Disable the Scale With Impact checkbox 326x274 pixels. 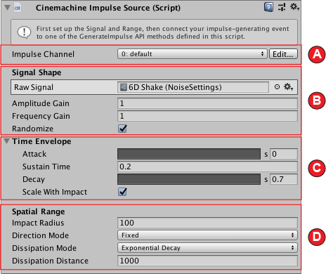pyautogui.click(x=122, y=192)
